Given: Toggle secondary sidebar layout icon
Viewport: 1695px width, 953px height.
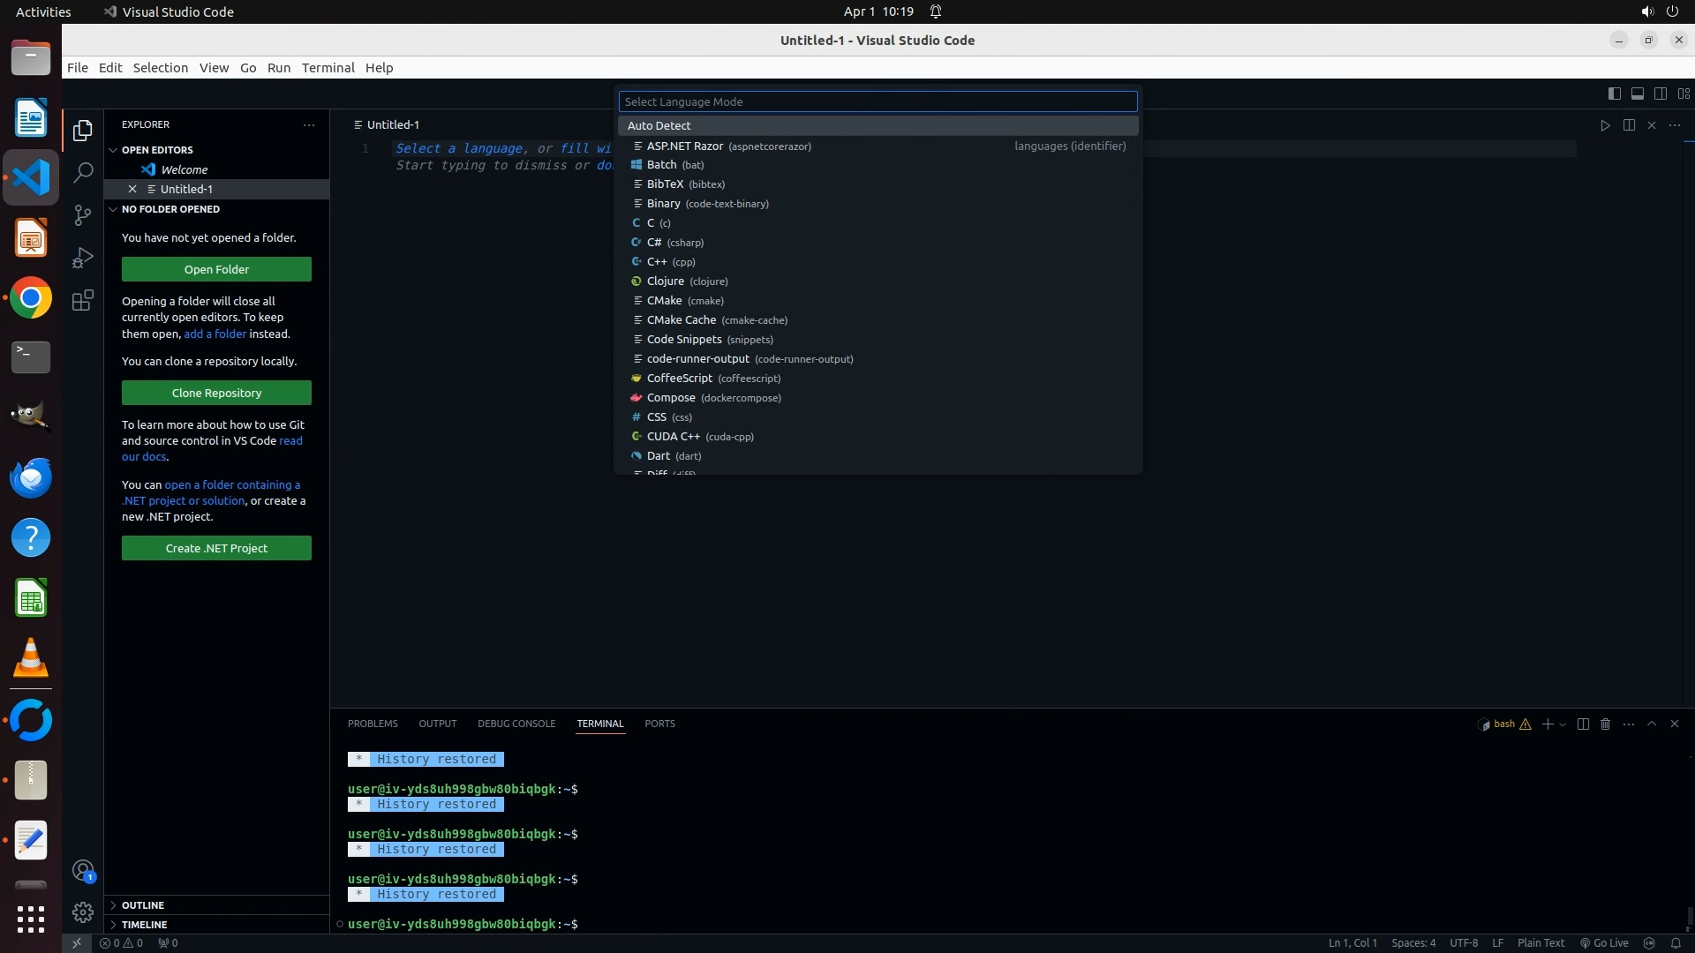Looking at the screenshot, I should pos(1661,94).
